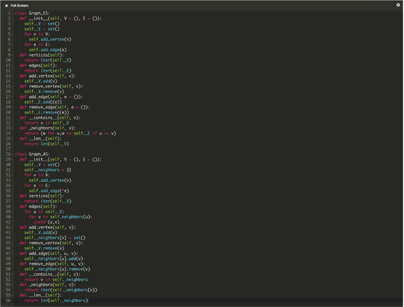Click line number 56 in gutter

click(8, 301)
